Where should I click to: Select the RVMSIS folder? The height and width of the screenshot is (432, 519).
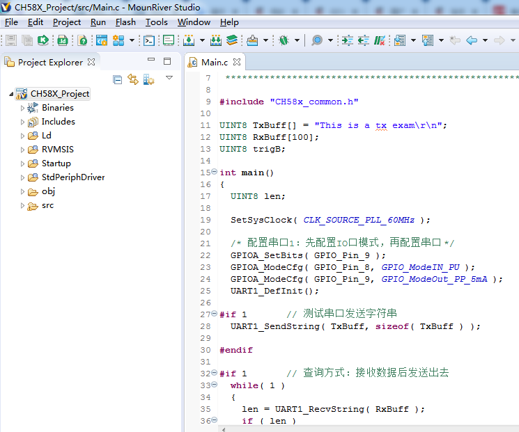coord(57,150)
